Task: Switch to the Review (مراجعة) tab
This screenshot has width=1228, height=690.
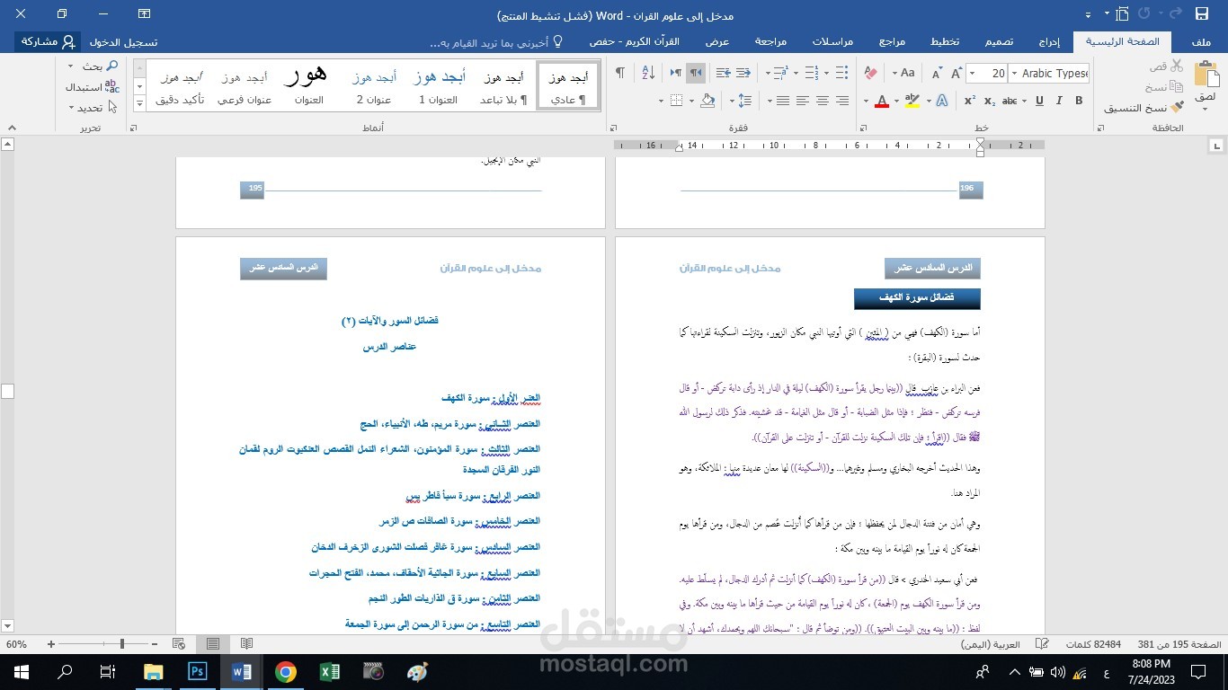Action: [x=770, y=42]
